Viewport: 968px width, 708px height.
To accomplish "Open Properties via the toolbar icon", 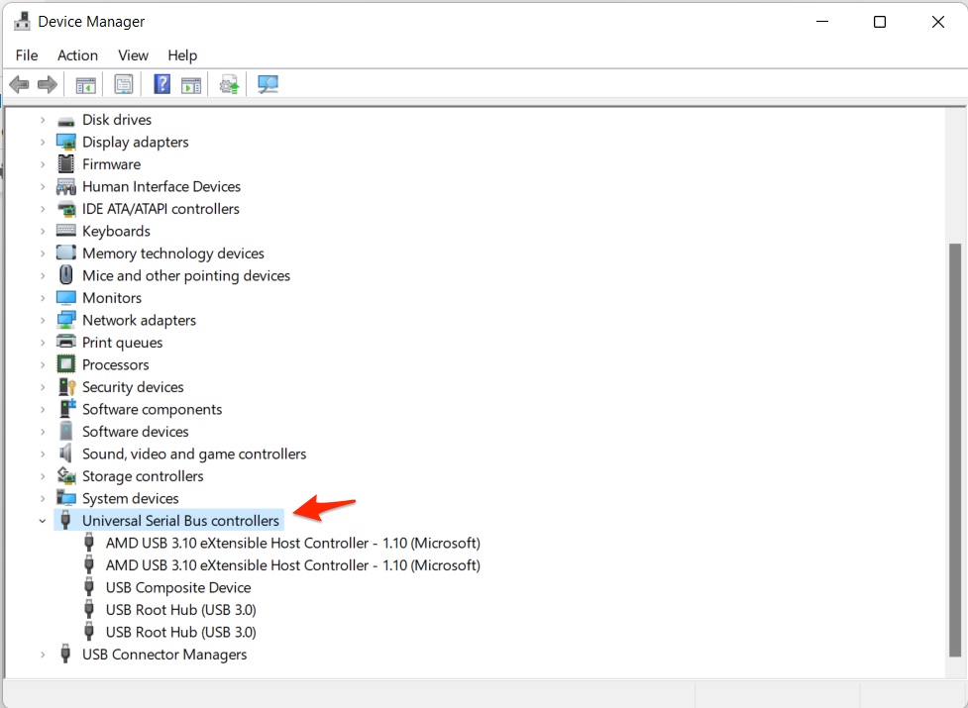I will pyautogui.click(x=124, y=85).
